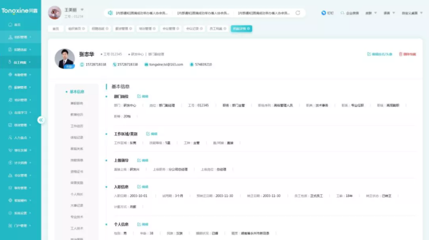Select 家庭关系 in the profile section list
This screenshot has width=429, height=240.
pos(77,149)
